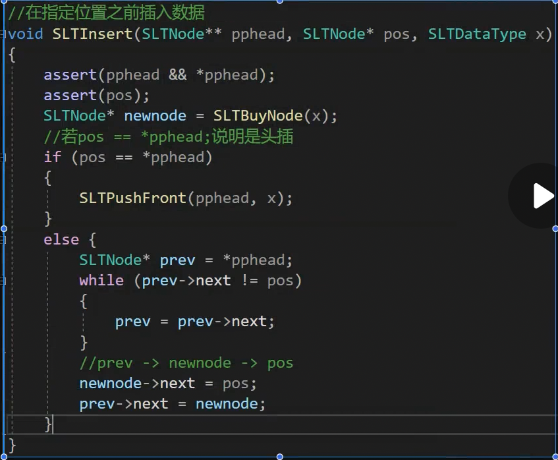The width and height of the screenshot is (558, 460).
Task: Click the line 'newnode->next = pos;'
Action: pos(168,384)
